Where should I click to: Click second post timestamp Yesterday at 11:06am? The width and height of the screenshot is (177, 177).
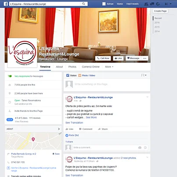click(84, 161)
